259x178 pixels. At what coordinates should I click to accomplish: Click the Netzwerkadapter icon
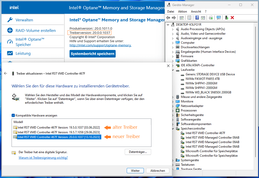coord(178,106)
